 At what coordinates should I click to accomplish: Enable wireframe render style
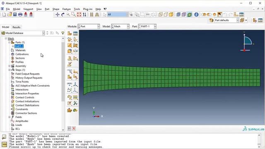pos(160,14)
